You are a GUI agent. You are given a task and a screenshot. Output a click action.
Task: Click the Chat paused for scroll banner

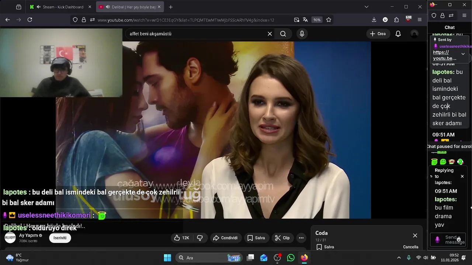pos(449,146)
